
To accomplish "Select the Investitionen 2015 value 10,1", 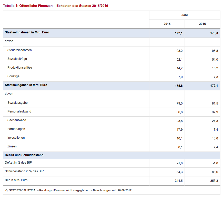I will pyautogui.click(x=179, y=138).
